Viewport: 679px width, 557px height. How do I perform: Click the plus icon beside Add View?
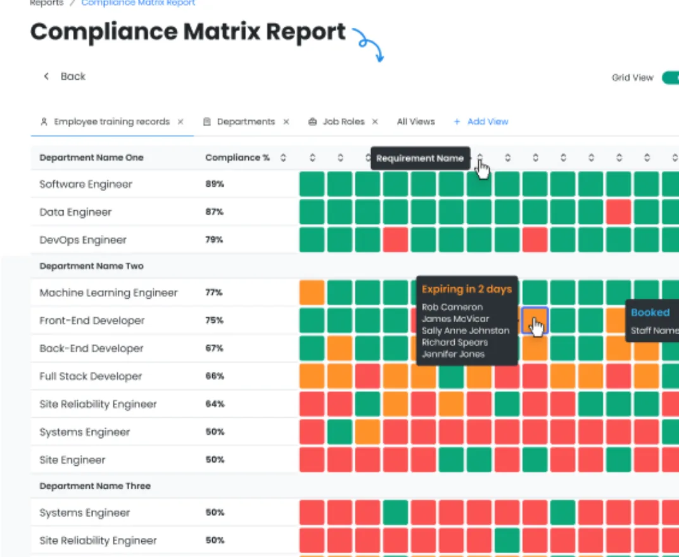point(457,122)
